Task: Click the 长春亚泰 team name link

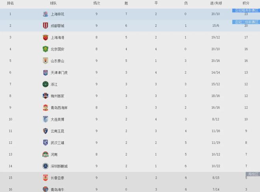Action: coord(58,178)
